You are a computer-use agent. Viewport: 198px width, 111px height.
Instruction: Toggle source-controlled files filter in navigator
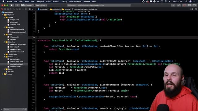tap(26, 109)
